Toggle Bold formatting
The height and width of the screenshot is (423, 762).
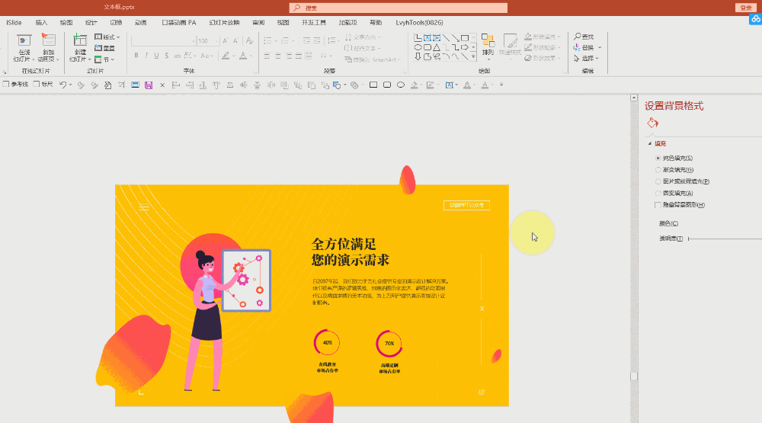tap(136, 56)
